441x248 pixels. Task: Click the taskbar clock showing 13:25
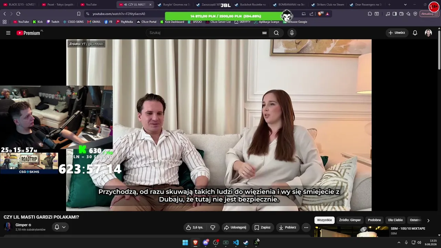pos(431,242)
